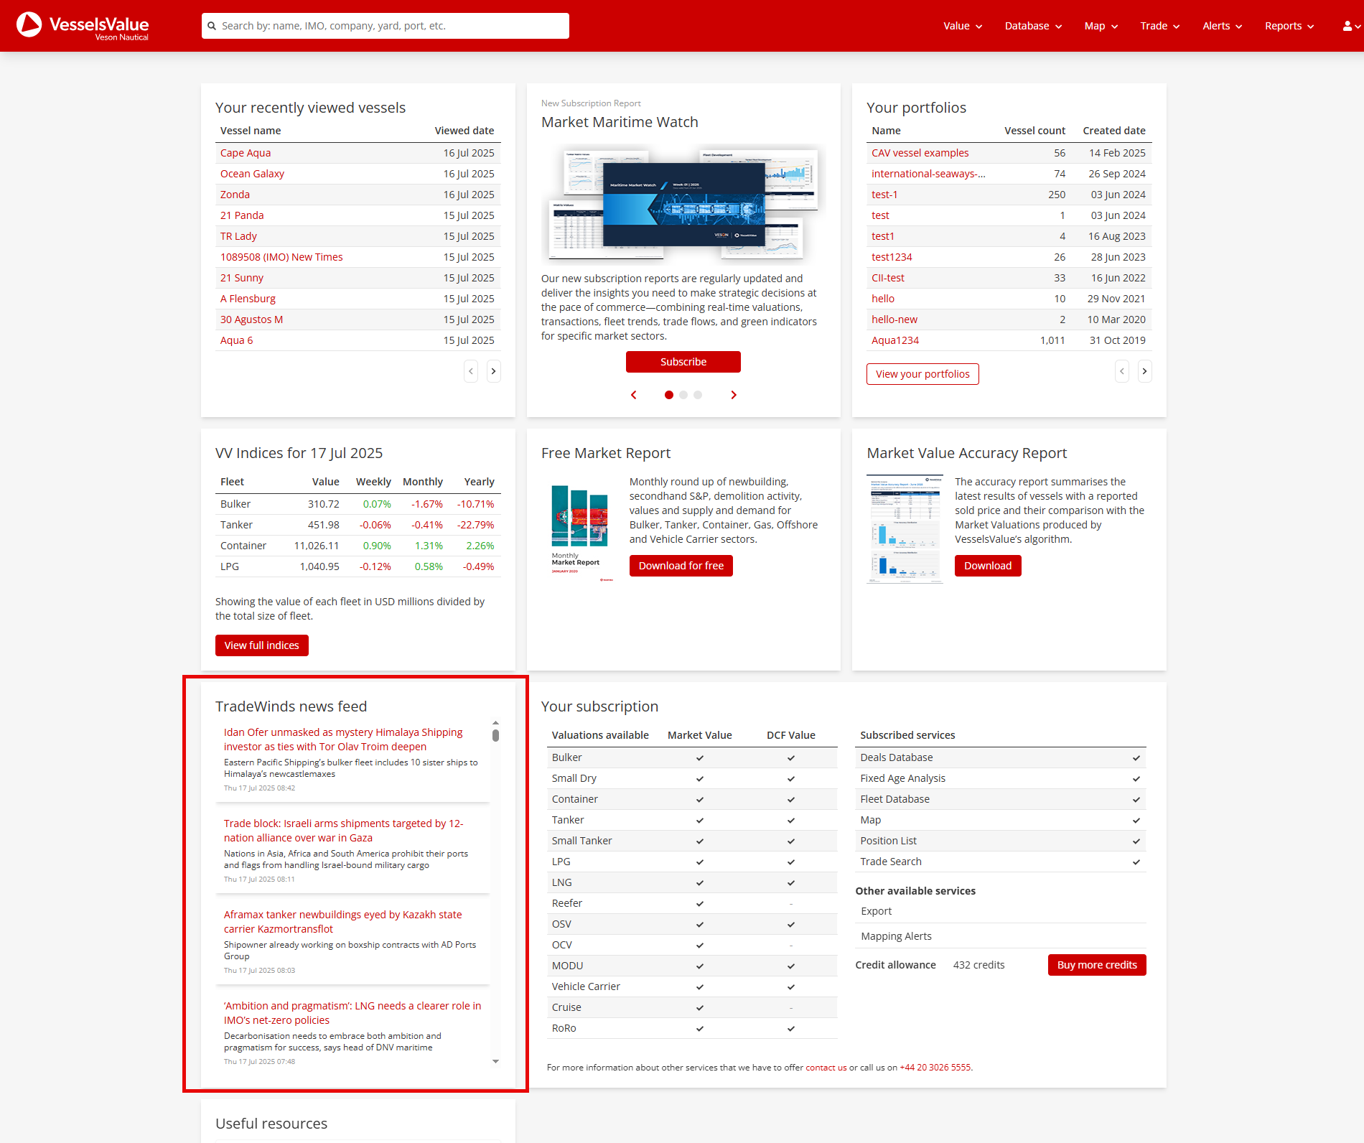Advance report carousel with right red arrow
This screenshot has width=1364, height=1143.
coord(733,395)
